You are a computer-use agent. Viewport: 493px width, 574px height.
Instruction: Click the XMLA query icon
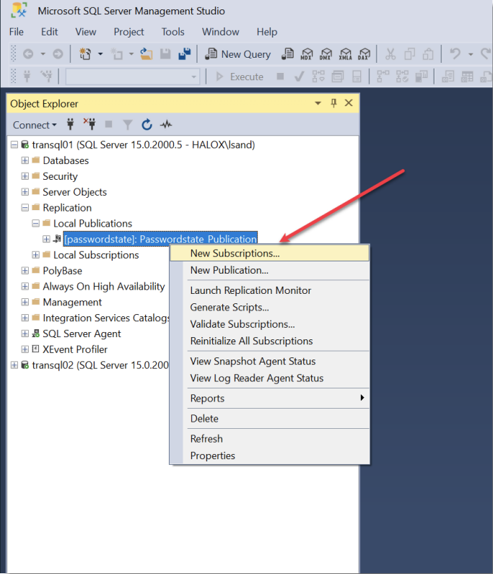[x=345, y=54]
